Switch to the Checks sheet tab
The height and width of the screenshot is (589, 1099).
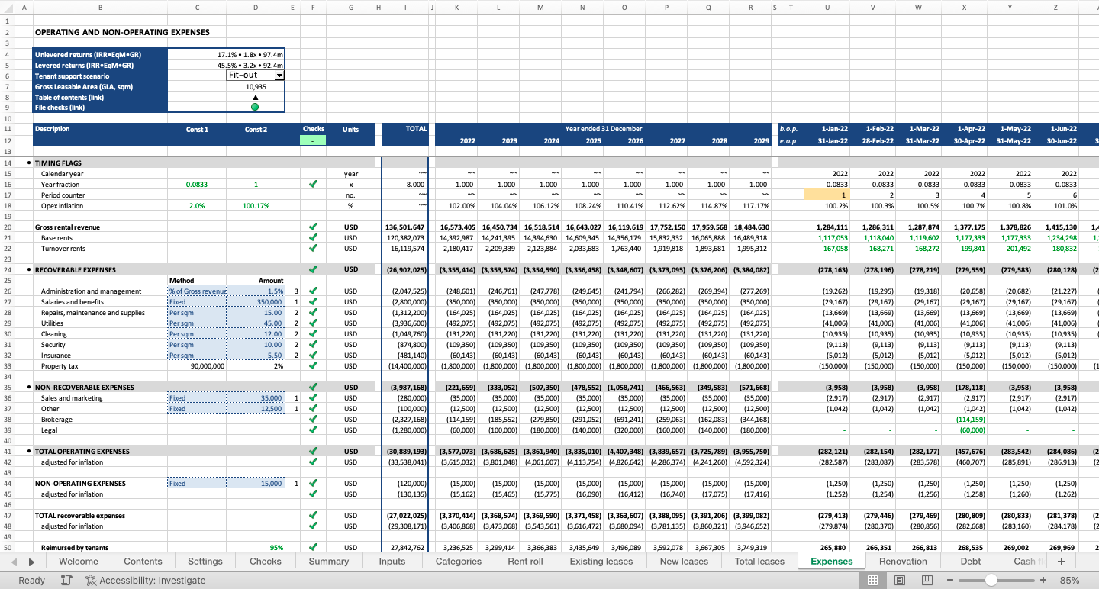pyautogui.click(x=266, y=562)
